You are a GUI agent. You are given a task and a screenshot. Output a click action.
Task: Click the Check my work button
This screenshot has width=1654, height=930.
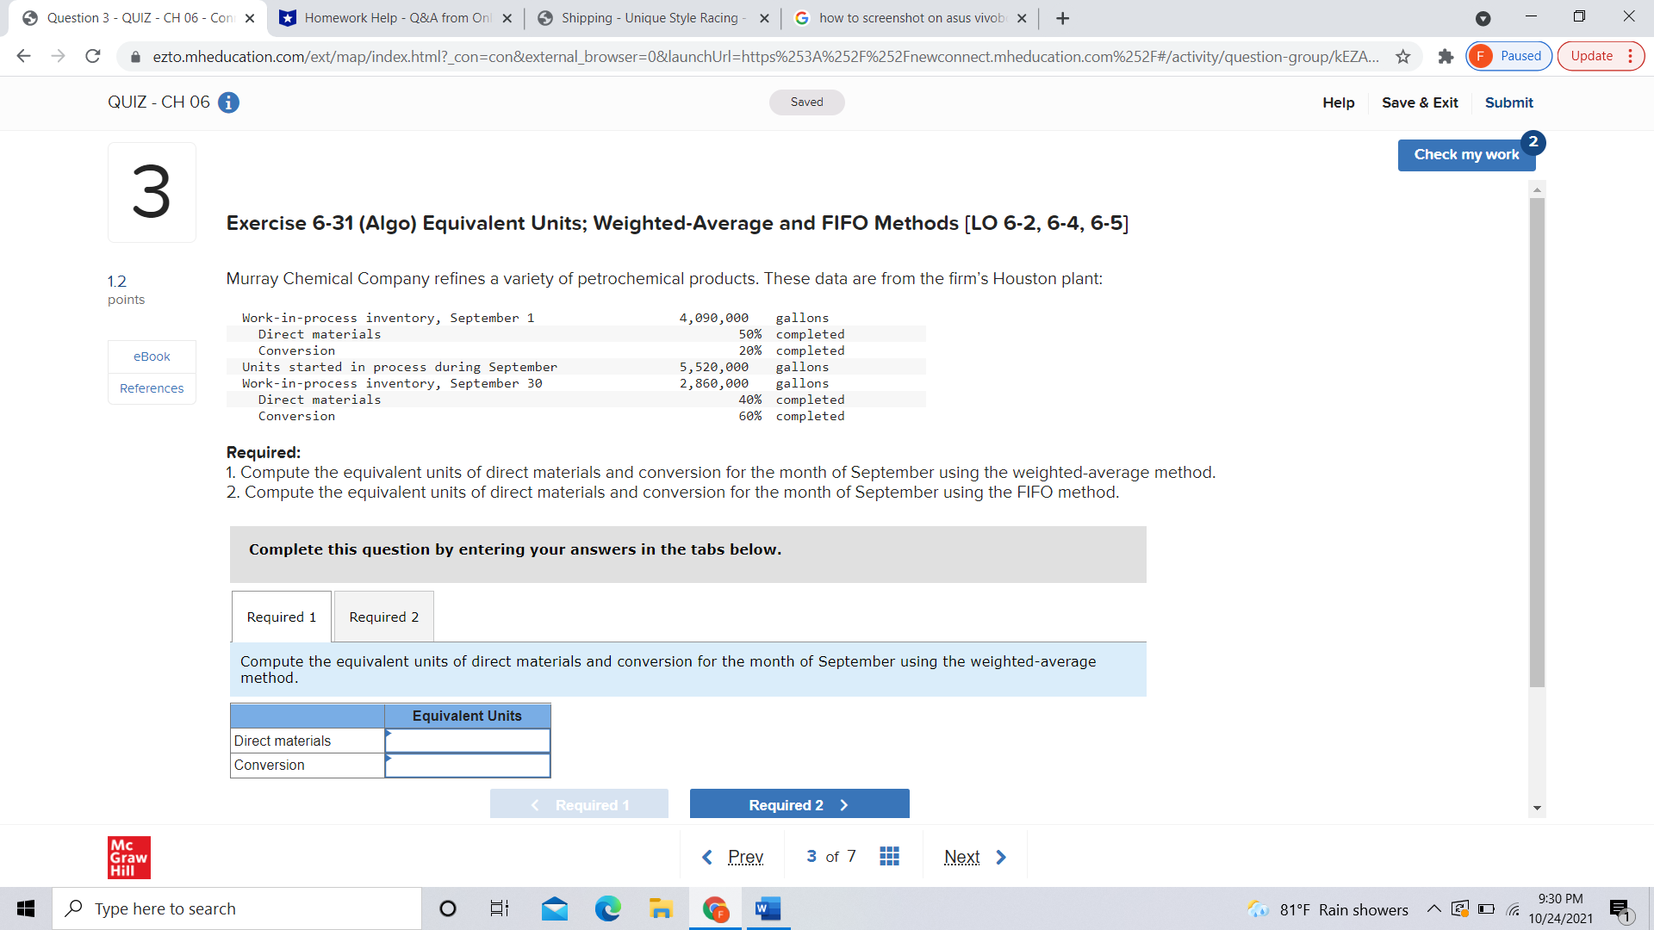tap(1466, 155)
